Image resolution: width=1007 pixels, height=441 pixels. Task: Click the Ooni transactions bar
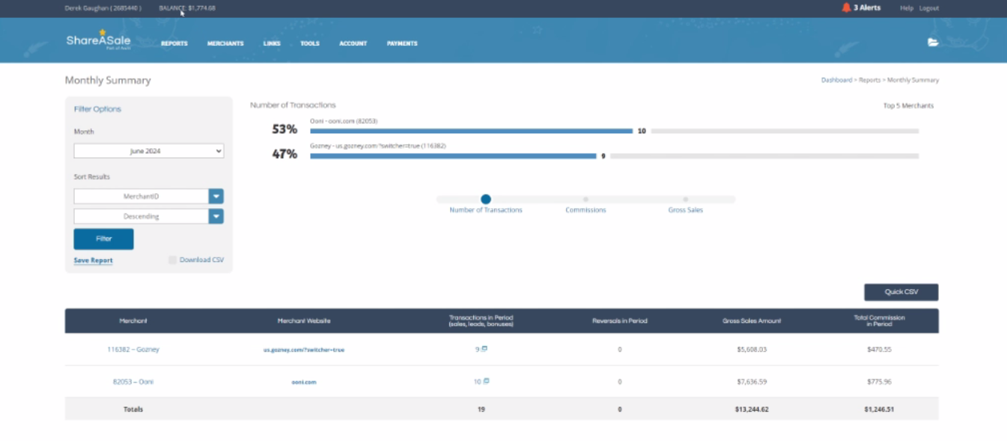coord(472,131)
